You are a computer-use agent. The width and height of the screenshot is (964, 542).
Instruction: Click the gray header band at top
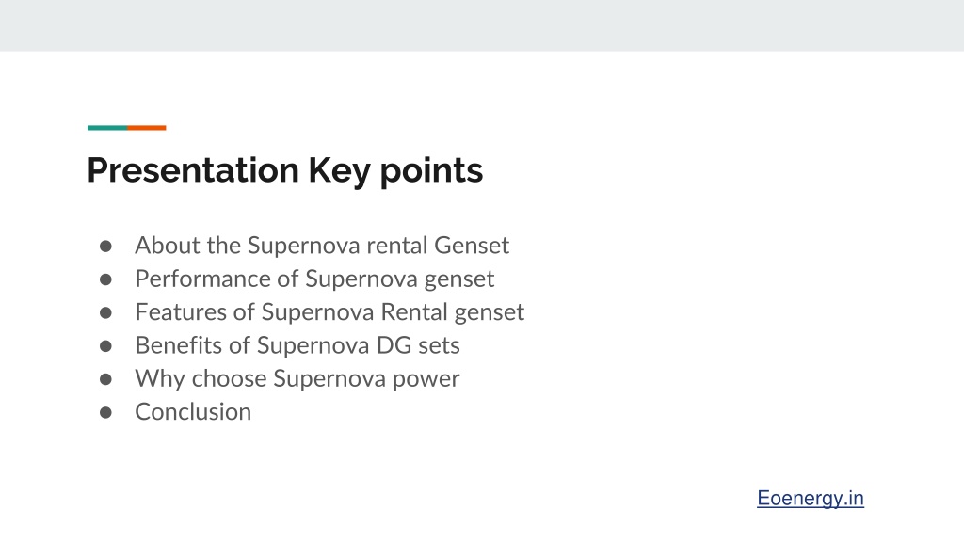(x=482, y=25)
